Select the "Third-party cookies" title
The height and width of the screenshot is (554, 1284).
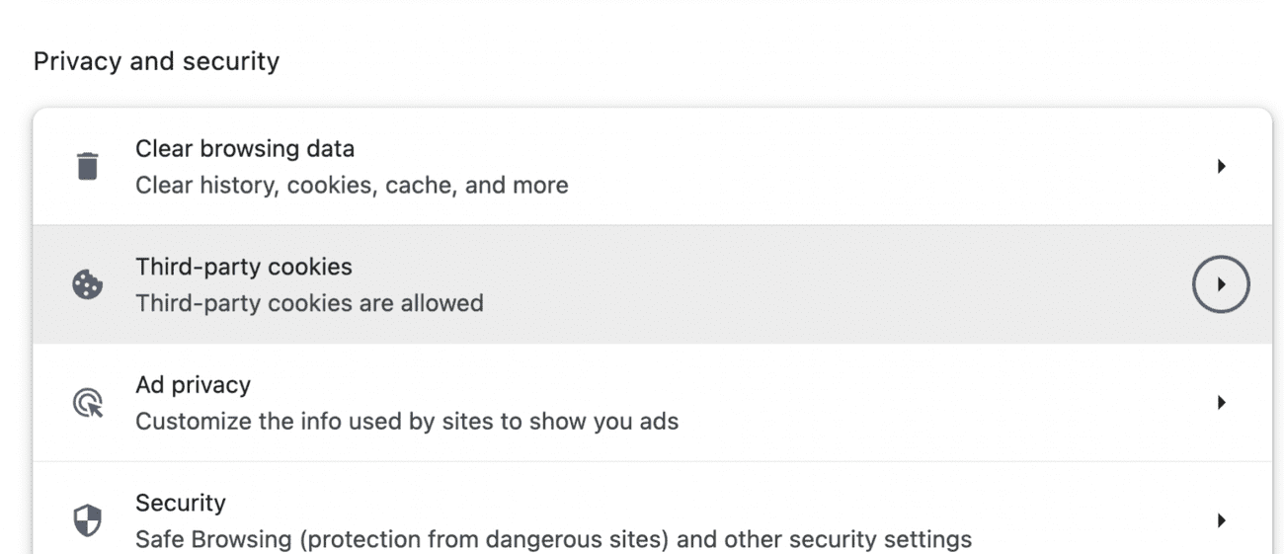[244, 267]
